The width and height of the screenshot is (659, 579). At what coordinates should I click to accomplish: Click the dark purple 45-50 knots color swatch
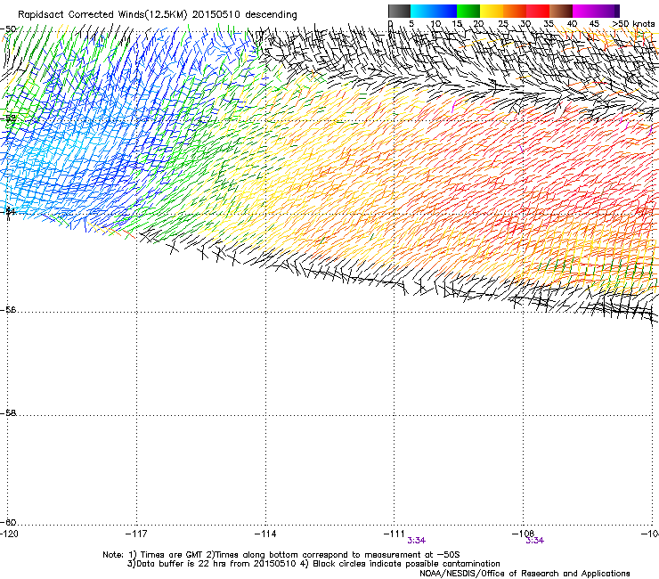(x=607, y=11)
